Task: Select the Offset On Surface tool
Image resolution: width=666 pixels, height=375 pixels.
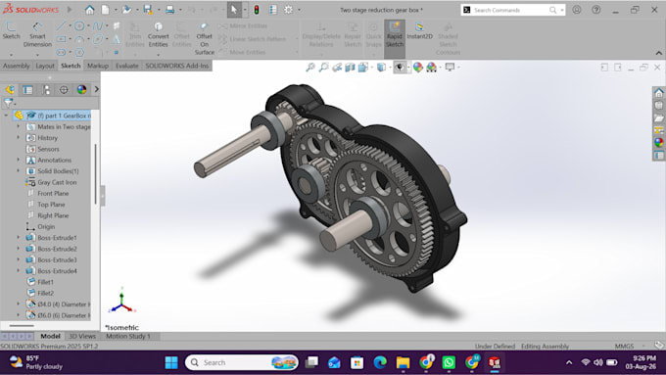Action: (x=205, y=38)
